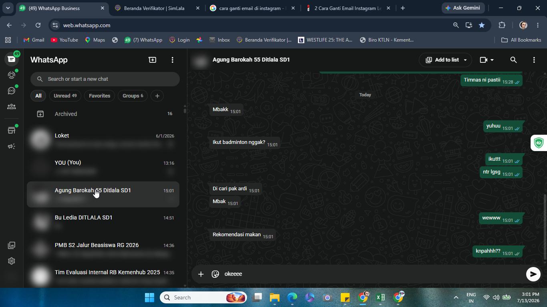Open the YOU (You) chat

click(x=103, y=167)
